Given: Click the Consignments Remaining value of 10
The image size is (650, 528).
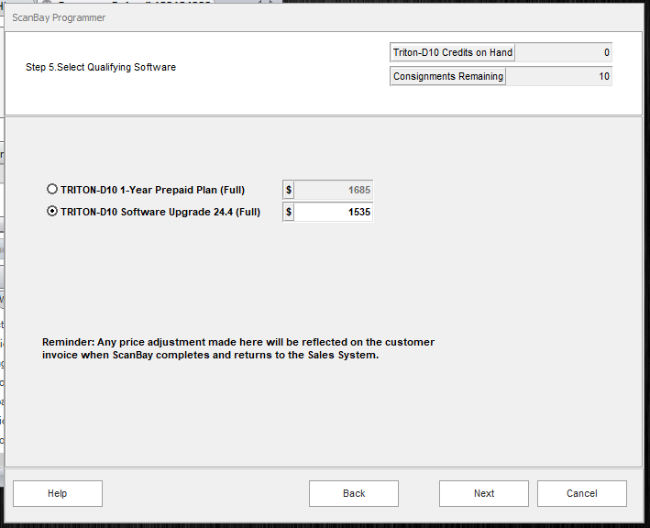Looking at the screenshot, I should click(558, 77).
